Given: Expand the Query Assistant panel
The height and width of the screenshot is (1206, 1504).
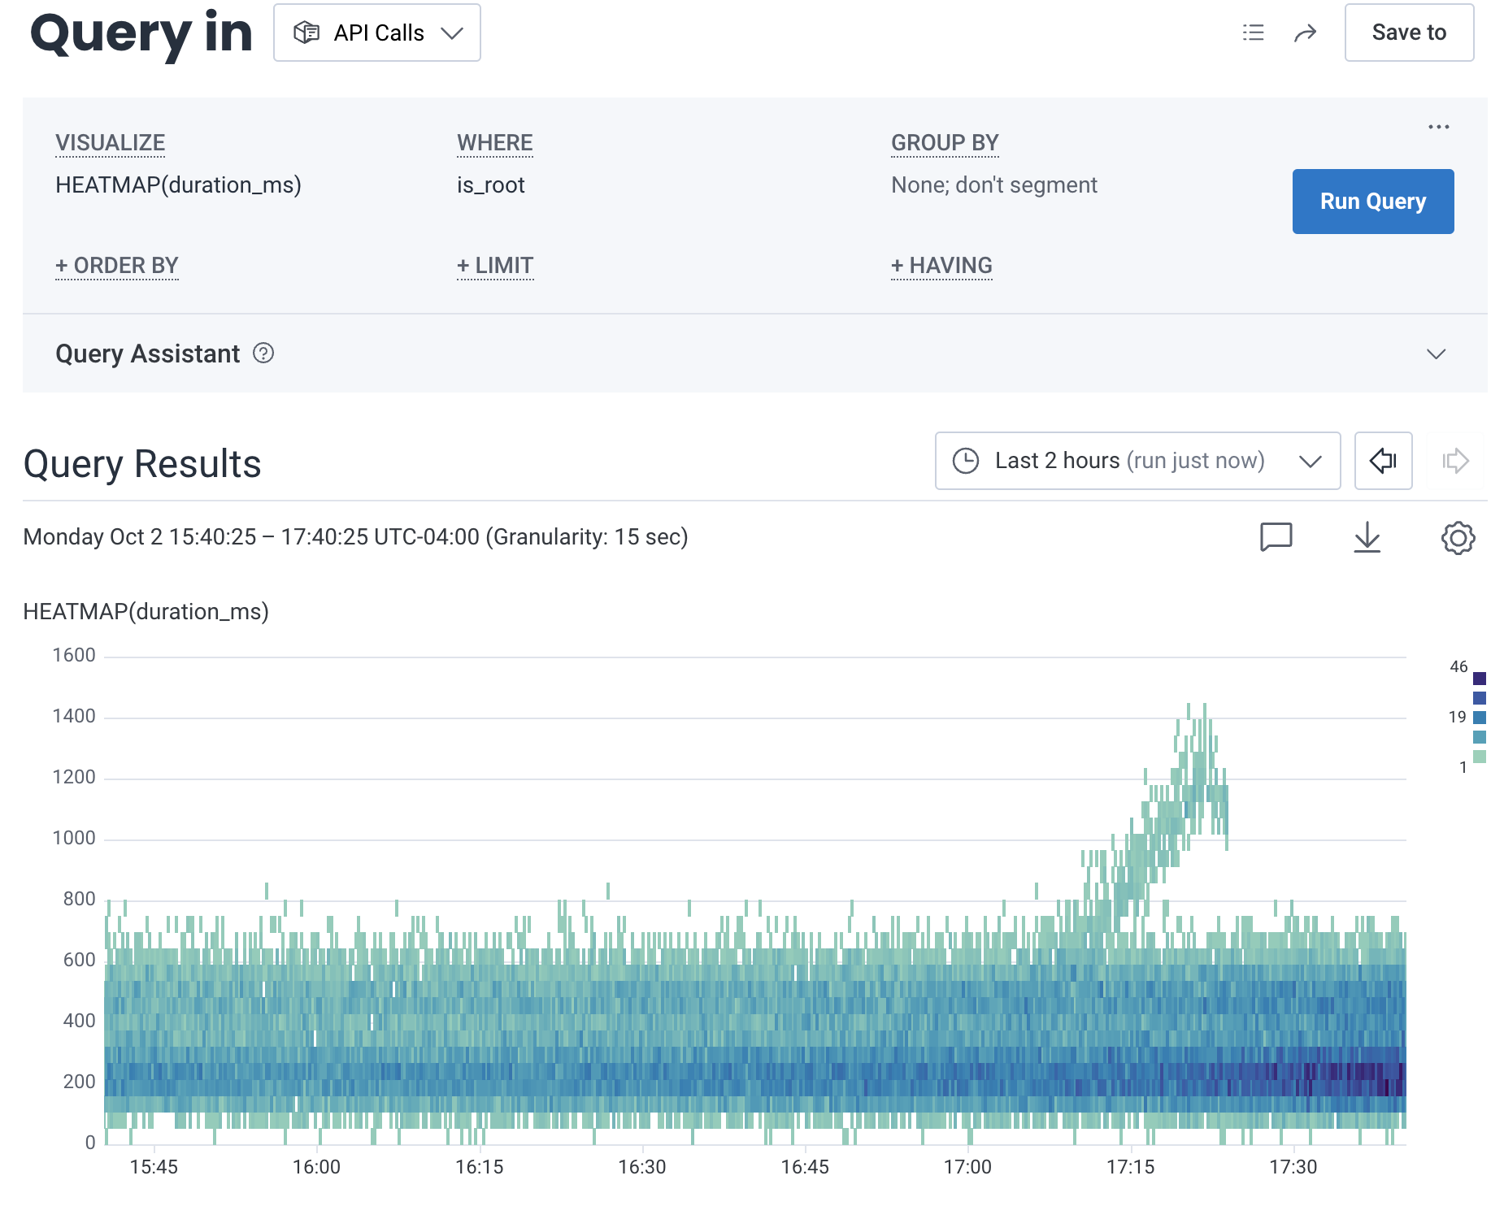Looking at the screenshot, I should [x=1436, y=354].
